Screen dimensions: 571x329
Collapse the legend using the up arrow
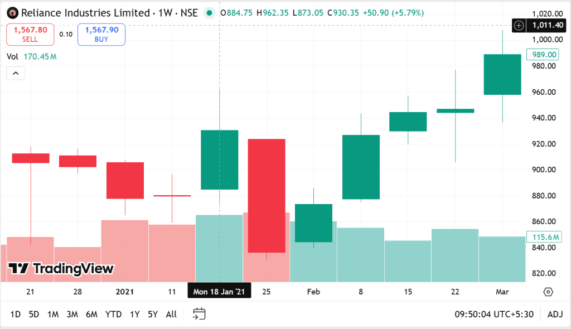click(15, 73)
